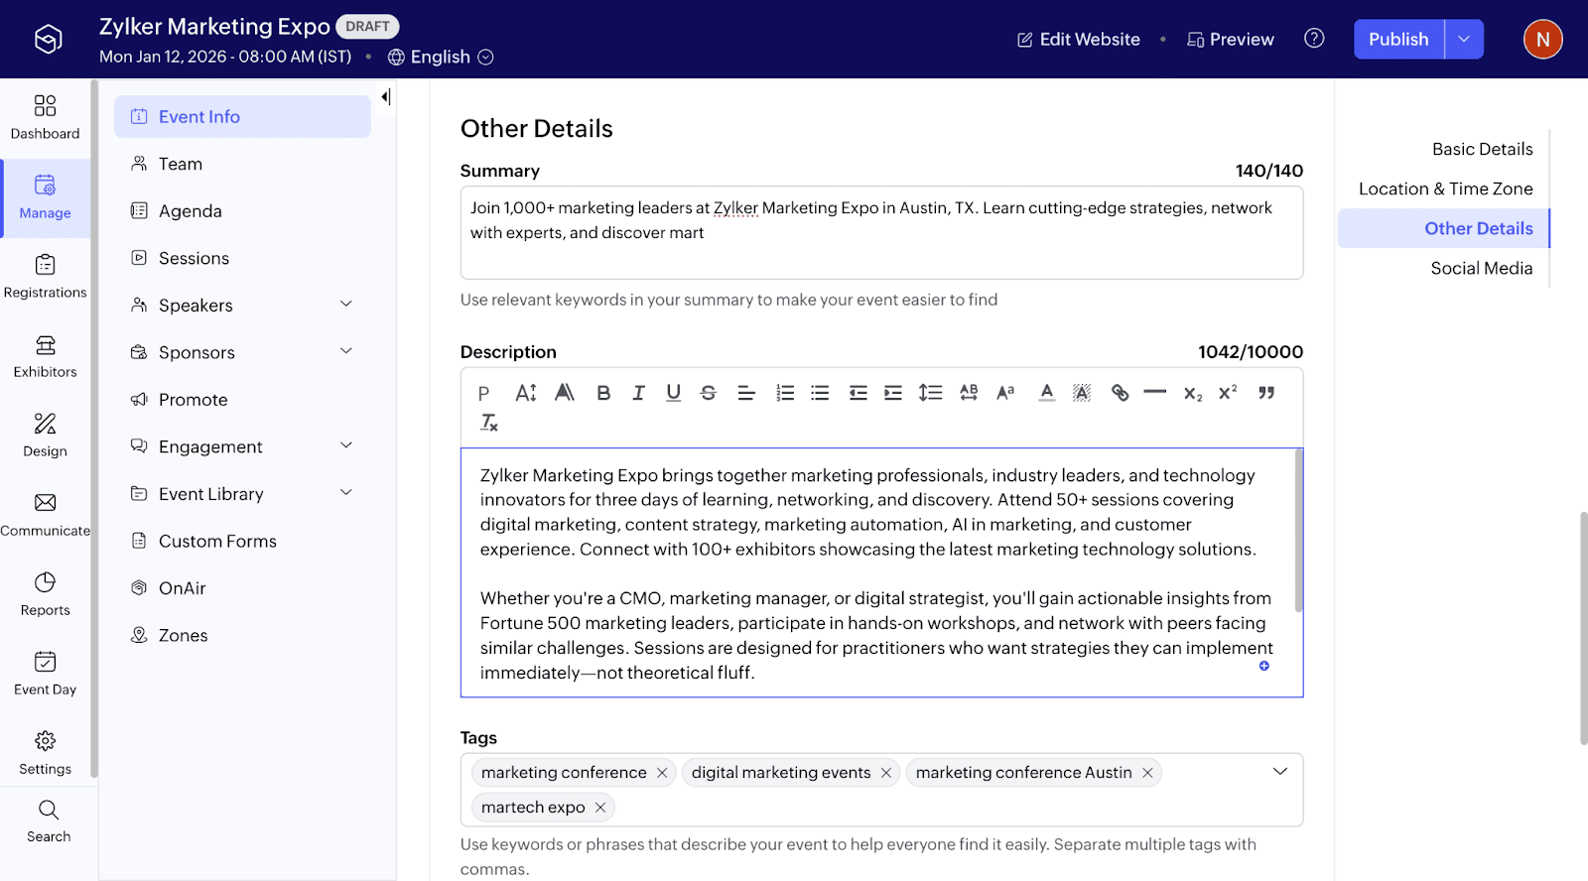Open the Dashboard panel

point(45,116)
